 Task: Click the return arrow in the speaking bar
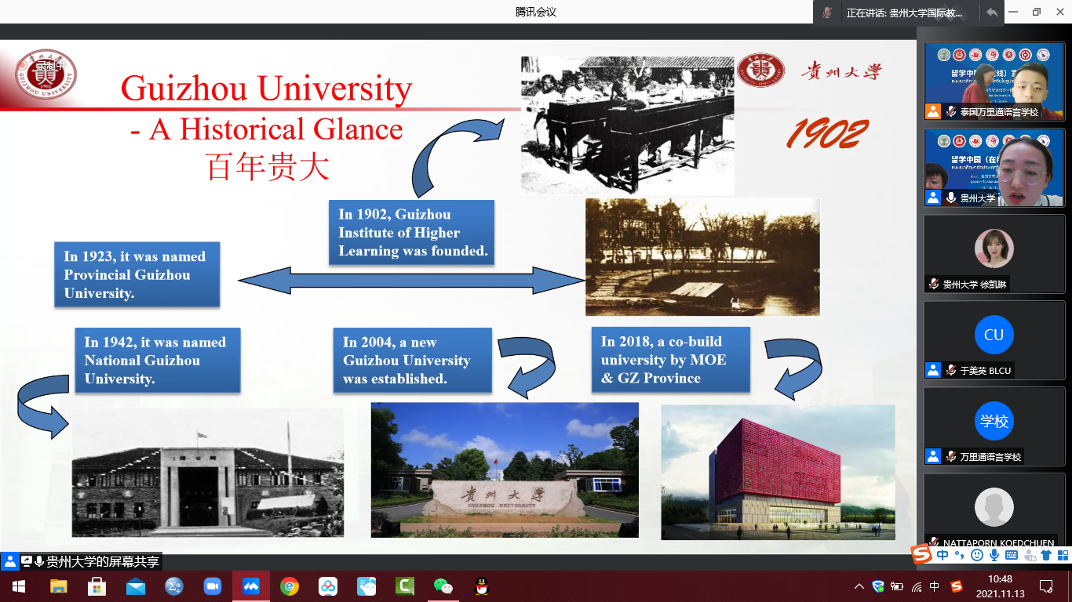pyautogui.click(x=992, y=13)
